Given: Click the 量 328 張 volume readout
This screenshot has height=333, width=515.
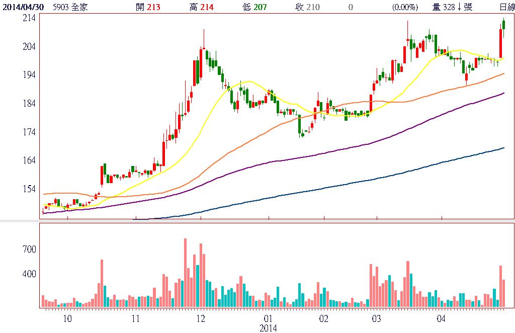Looking at the screenshot, I should tap(452, 7).
